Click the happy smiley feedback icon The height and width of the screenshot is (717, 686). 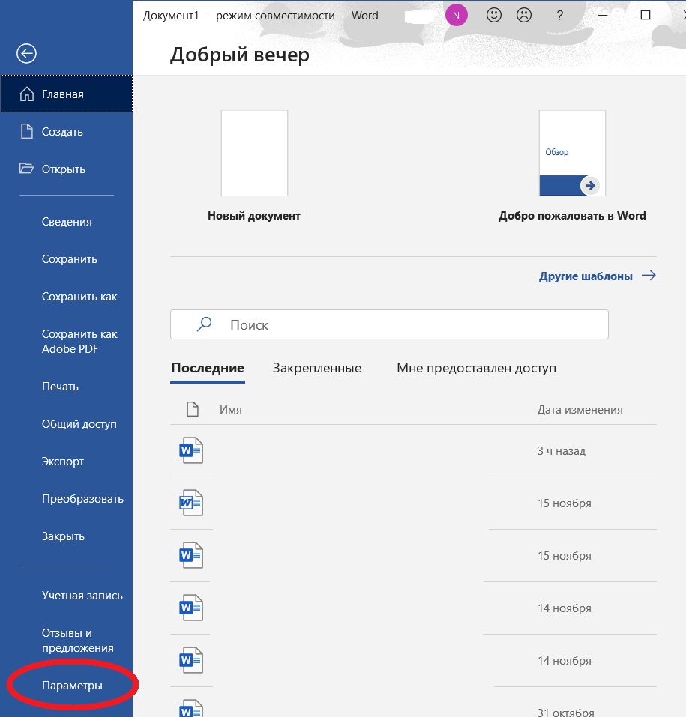click(494, 15)
